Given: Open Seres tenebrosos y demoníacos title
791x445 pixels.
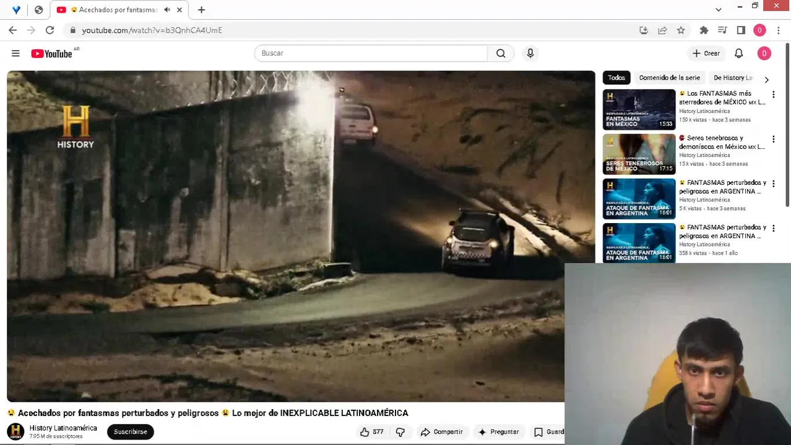Looking at the screenshot, I should click(x=722, y=142).
